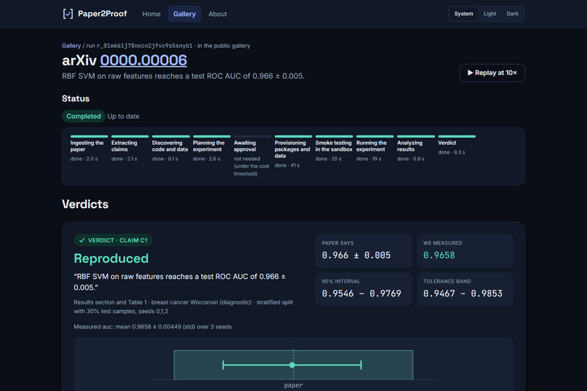The width and height of the screenshot is (587, 391).
Task: Select the Discovering code and data step
Action: point(170,149)
